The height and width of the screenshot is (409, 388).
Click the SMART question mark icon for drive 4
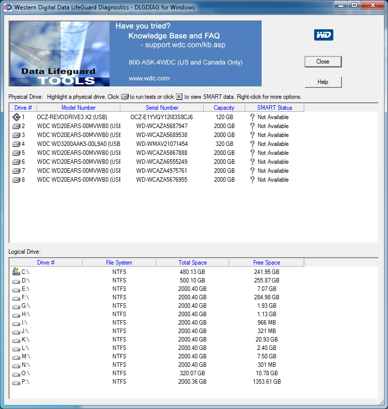click(x=252, y=144)
